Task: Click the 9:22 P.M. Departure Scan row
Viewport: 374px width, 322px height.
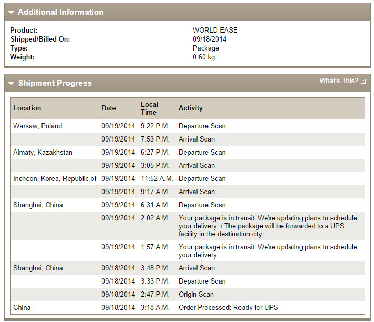Action: (188, 126)
